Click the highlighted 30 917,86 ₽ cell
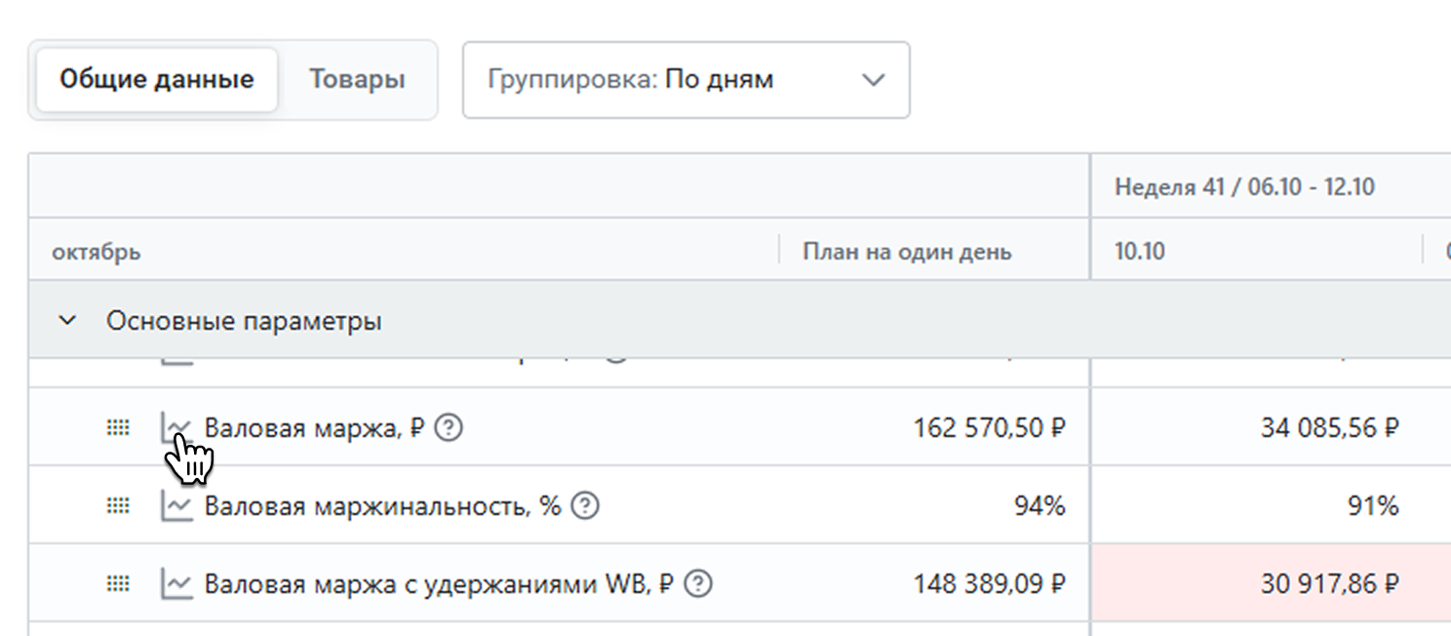This screenshot has width=1451, height=636. pos(1330,583)
